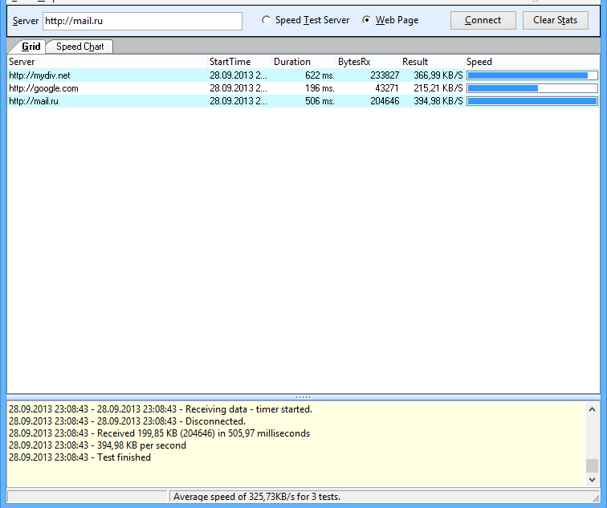Sort by the StartTime column header
This screenshot has width=607, height=508.
[x=238, y=62]
